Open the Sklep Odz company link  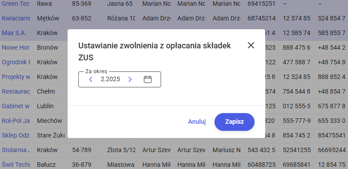[x=16, y=135]
